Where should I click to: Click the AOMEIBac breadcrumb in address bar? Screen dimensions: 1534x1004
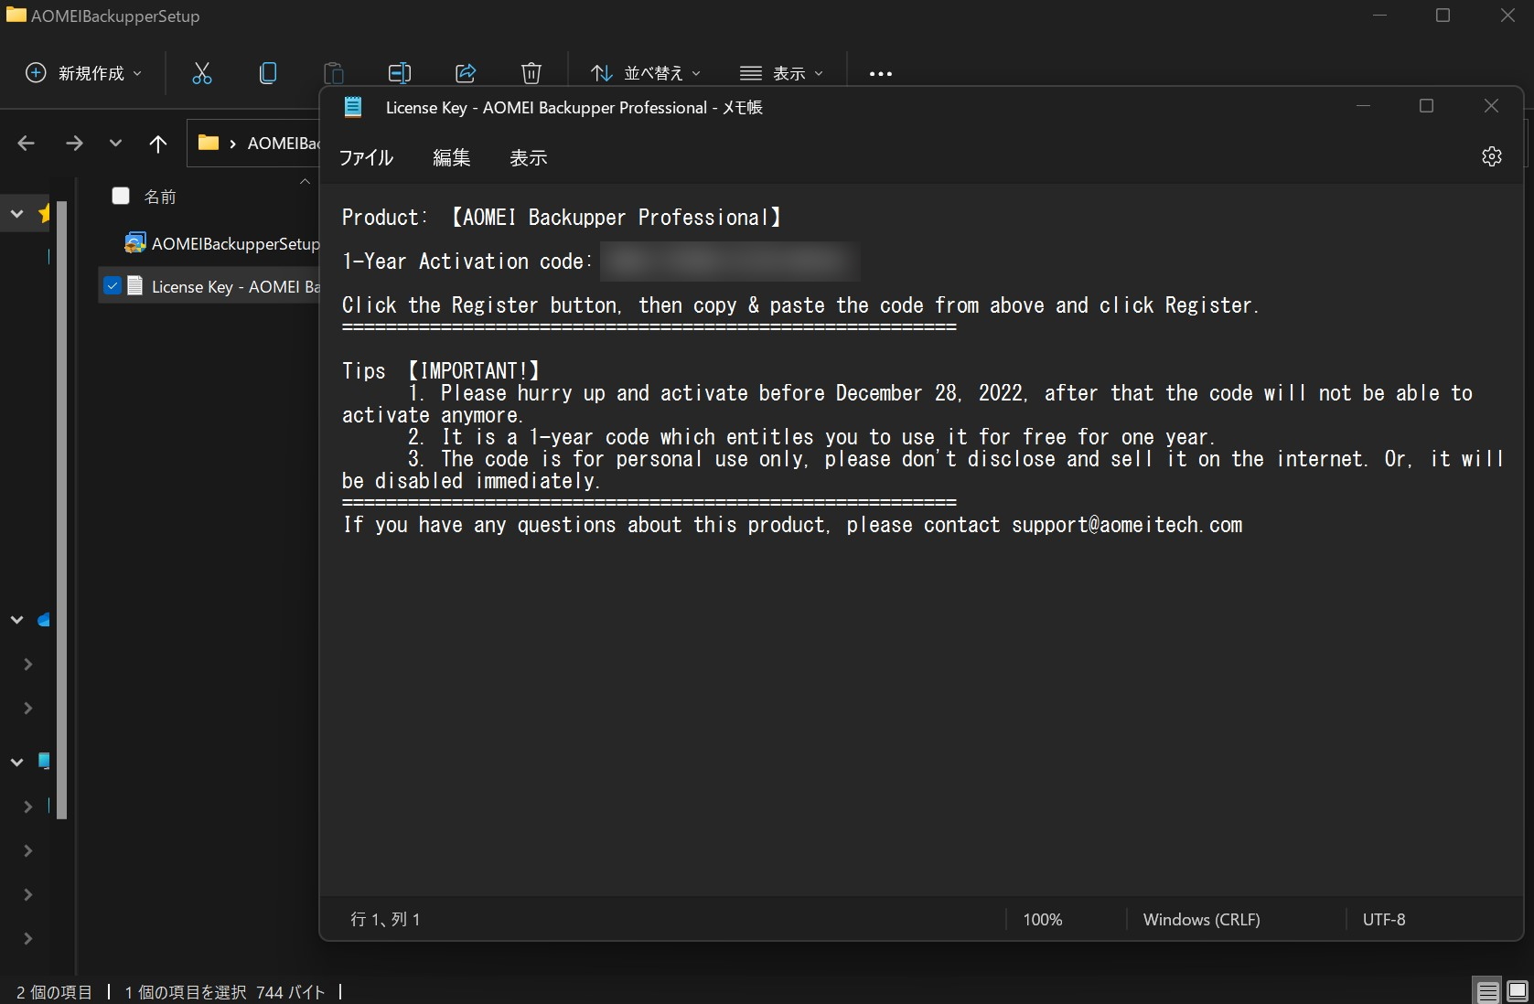[284, 144]
